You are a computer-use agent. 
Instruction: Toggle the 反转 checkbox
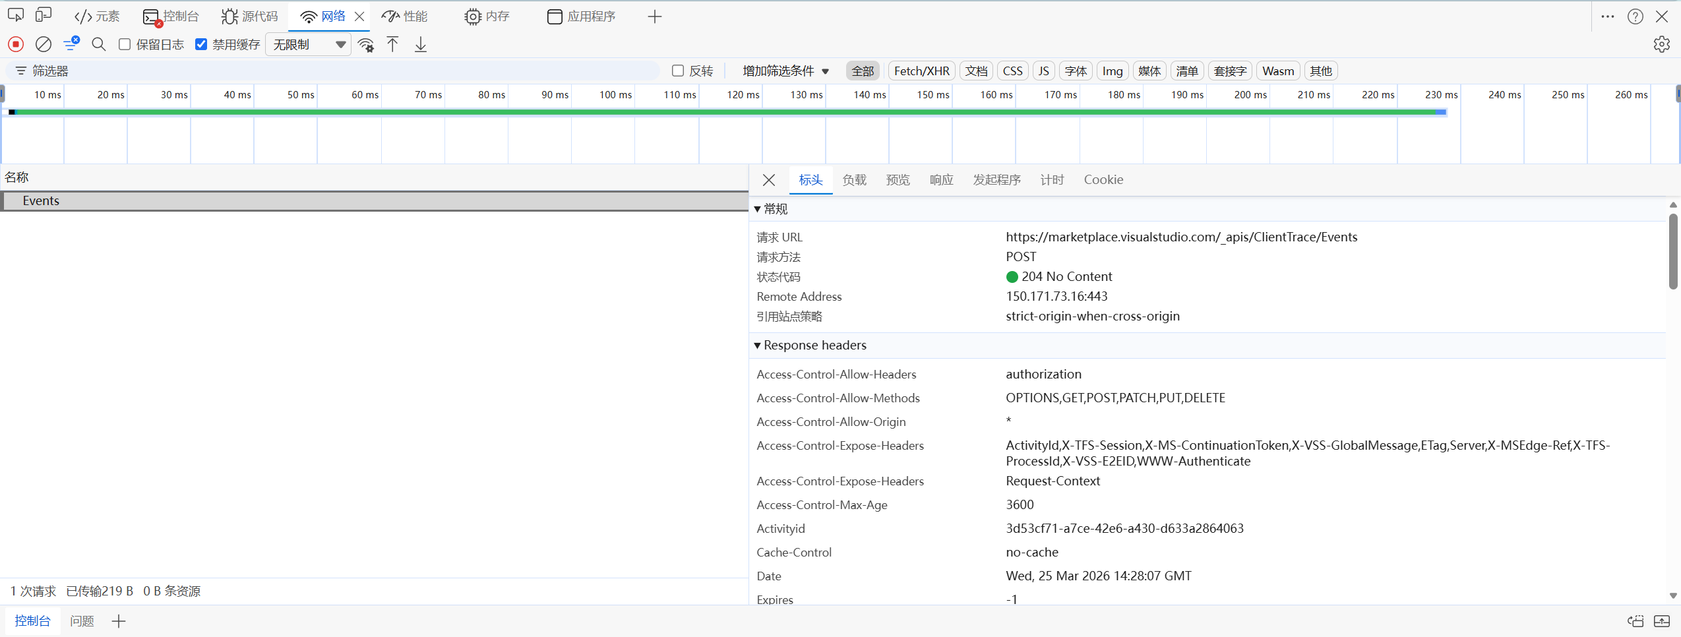click(x=678, y=71)
